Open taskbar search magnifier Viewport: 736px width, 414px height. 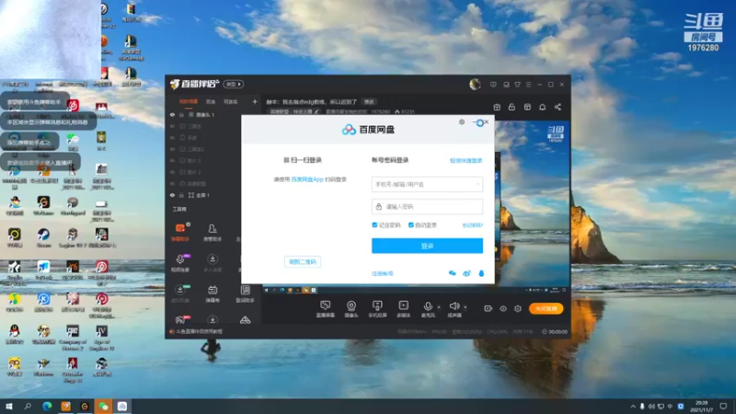click(x=28, y=406)
